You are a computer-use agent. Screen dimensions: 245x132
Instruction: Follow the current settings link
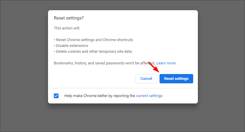tap(149, 96)
